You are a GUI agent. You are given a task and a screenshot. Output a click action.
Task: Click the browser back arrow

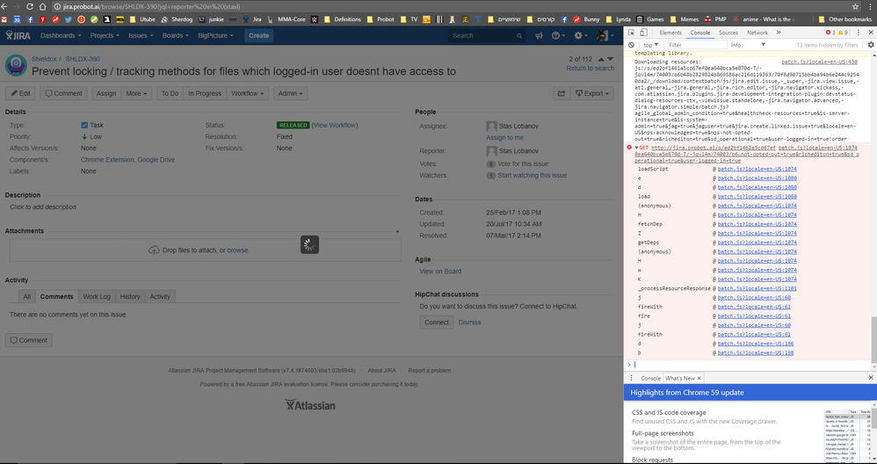(4, 7)
